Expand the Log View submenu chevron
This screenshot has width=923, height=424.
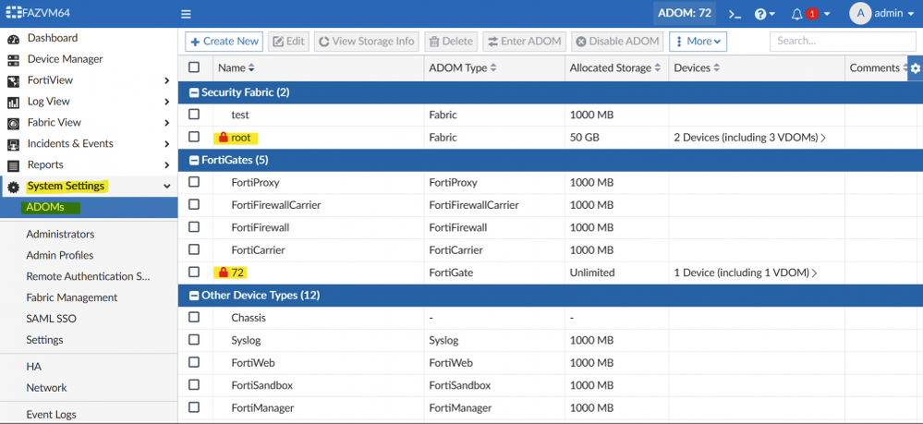click(x=167, y=102)
